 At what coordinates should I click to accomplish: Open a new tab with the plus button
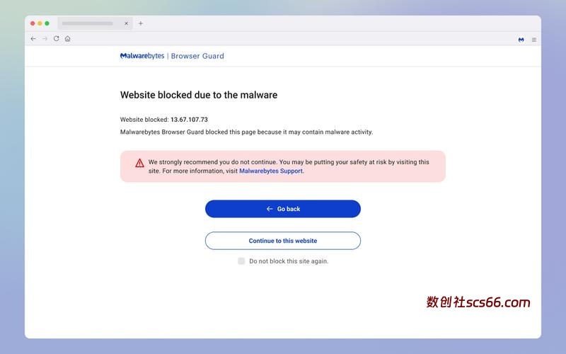coord(141,23)
